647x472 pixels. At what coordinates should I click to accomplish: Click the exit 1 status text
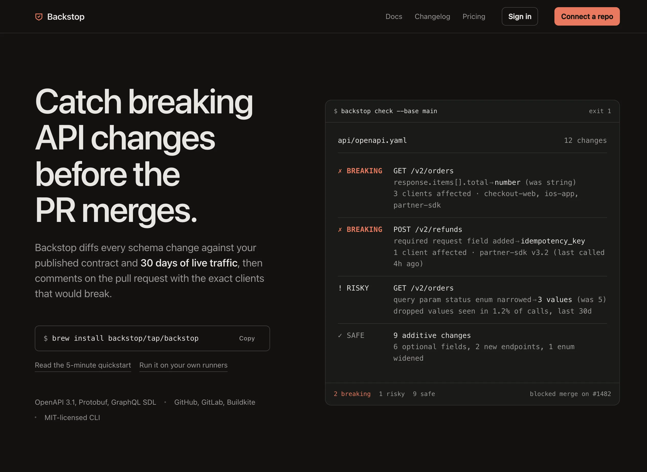(x=600, y=111)
